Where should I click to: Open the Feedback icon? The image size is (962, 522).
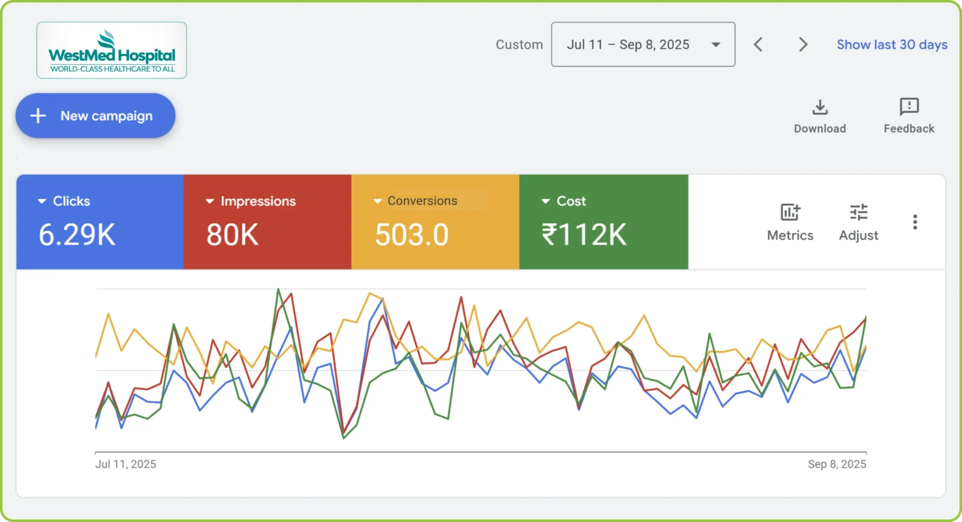[x=909, y=107]
